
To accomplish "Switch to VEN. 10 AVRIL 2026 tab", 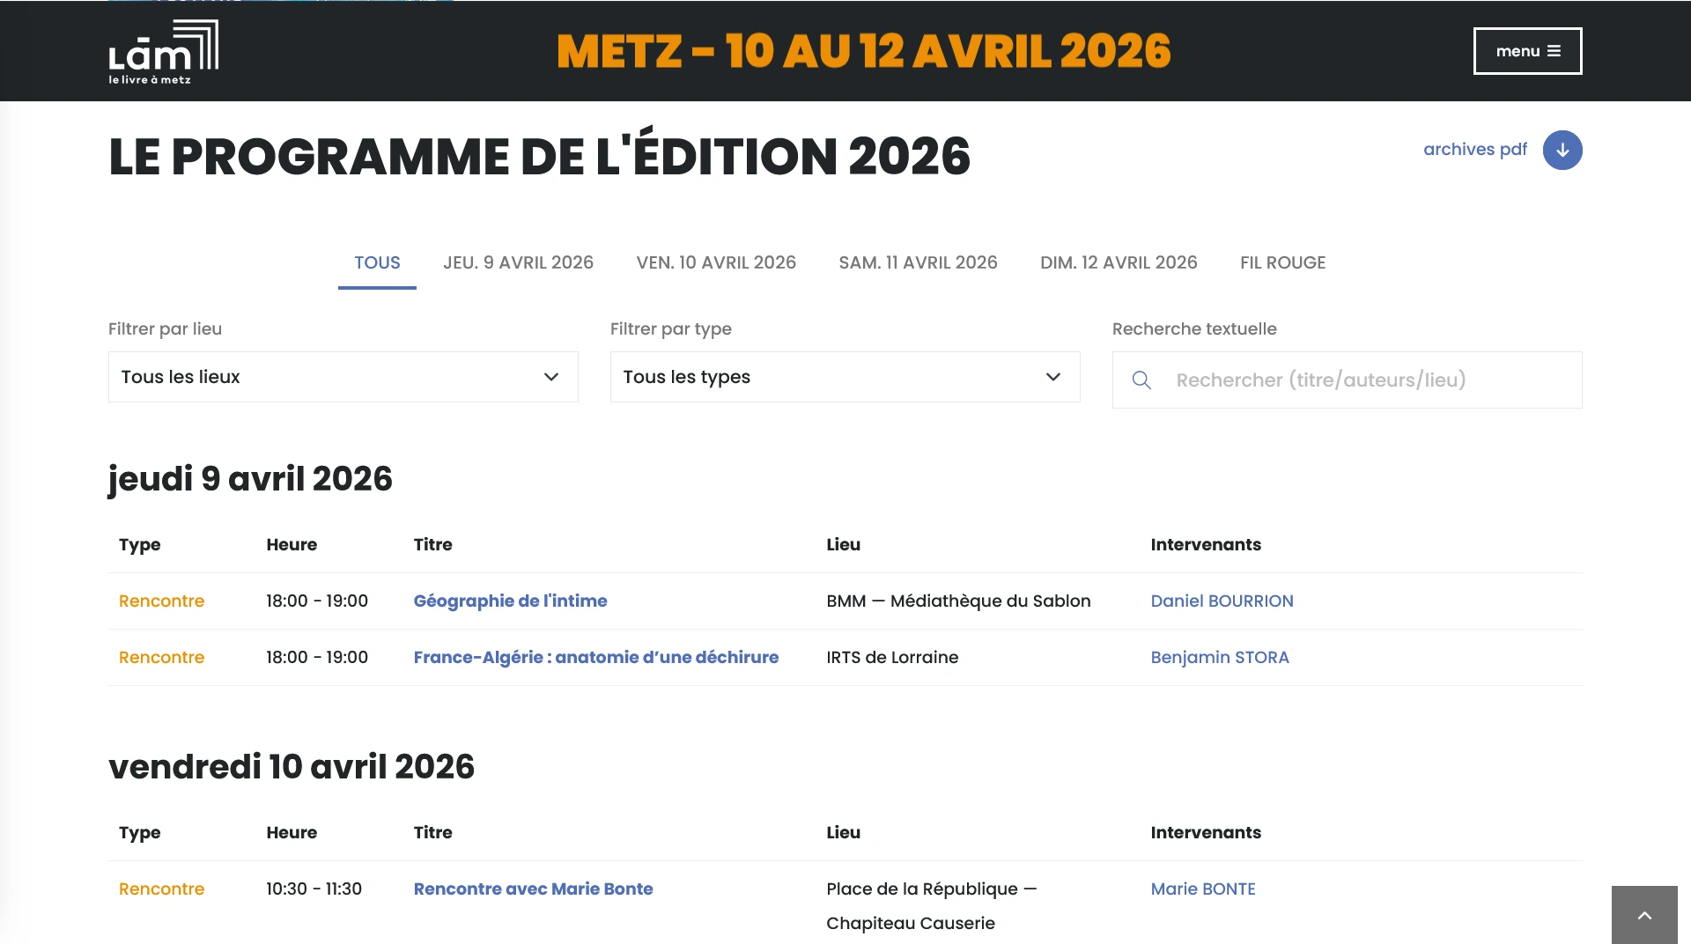I will coord(716,262).
